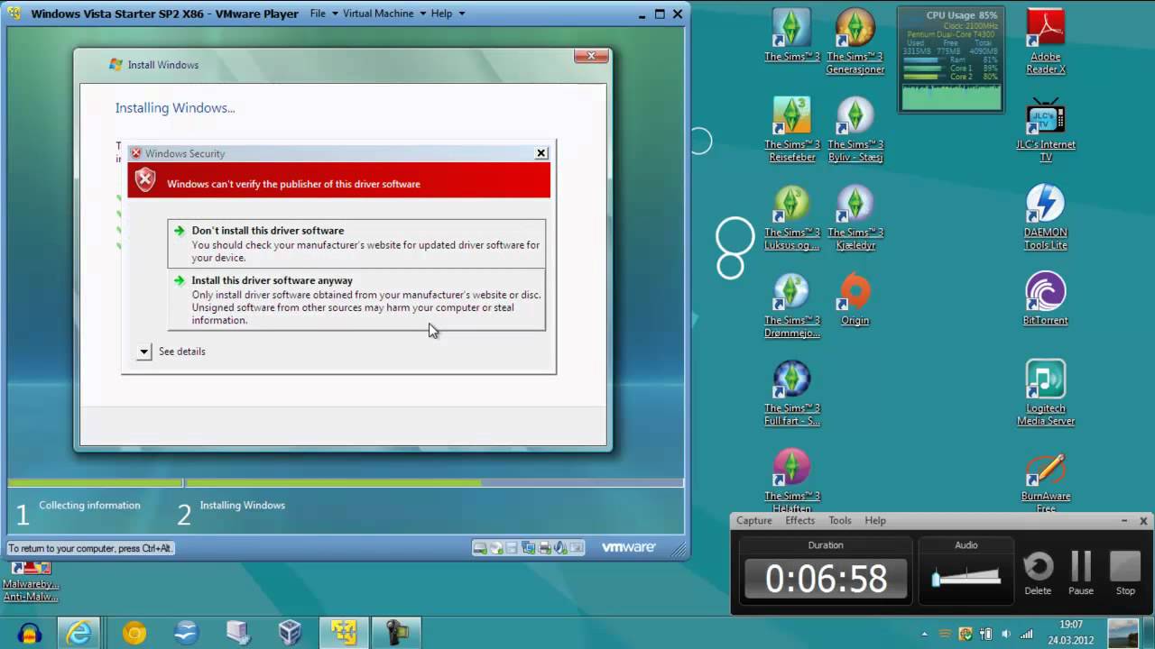The height and width of the screenshot is (649, 1155).
Task: Click the VMware network adapter device icon
Action: click(528, 547)
